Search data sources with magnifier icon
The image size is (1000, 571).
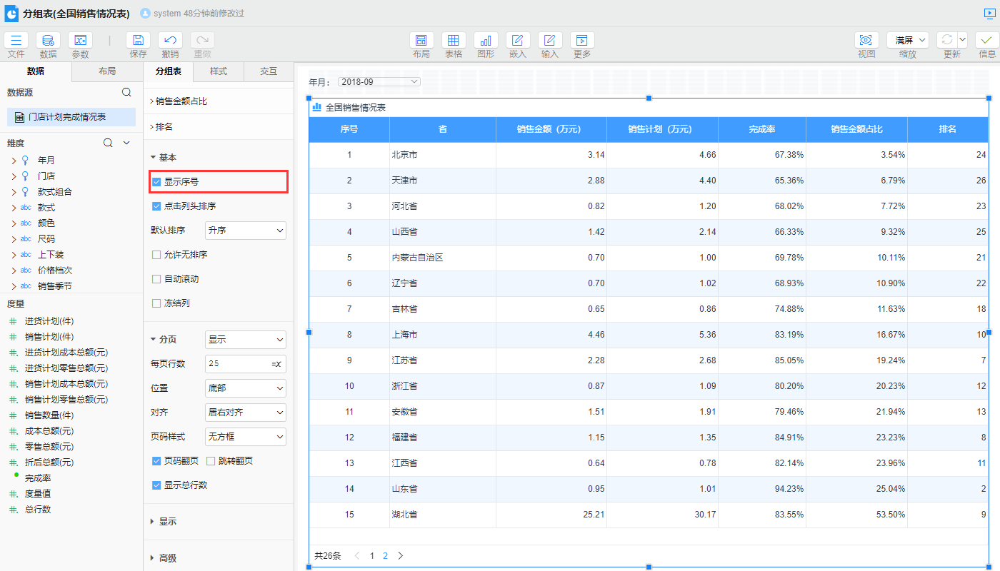[126, 92]
